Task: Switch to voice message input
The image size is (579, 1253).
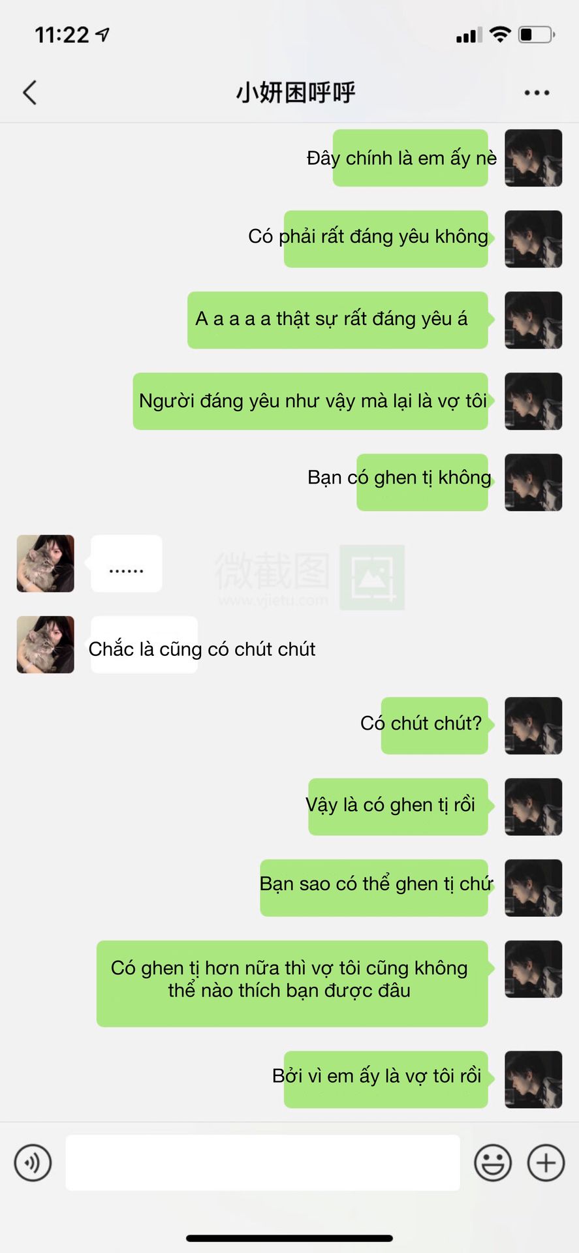Action: coord(33,1162)
